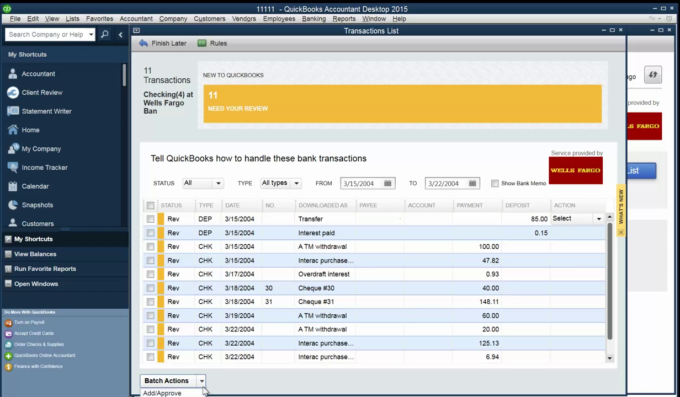Image resolution: width=680 pixels, height=397 pixels.
Task: Click the Rules toolbar icon
Action: 202,43
